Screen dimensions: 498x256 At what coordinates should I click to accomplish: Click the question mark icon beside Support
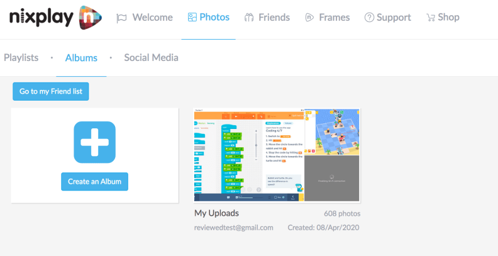(369, 18)
